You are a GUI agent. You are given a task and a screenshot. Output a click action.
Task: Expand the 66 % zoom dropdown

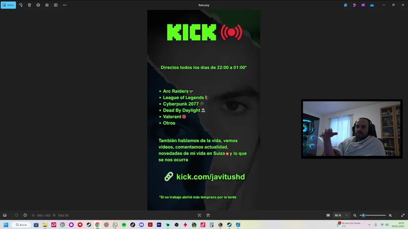(x=341, y=215)
